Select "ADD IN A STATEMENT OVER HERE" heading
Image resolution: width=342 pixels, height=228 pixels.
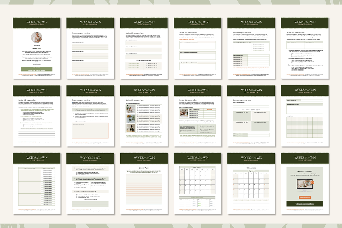coord(144,61)
